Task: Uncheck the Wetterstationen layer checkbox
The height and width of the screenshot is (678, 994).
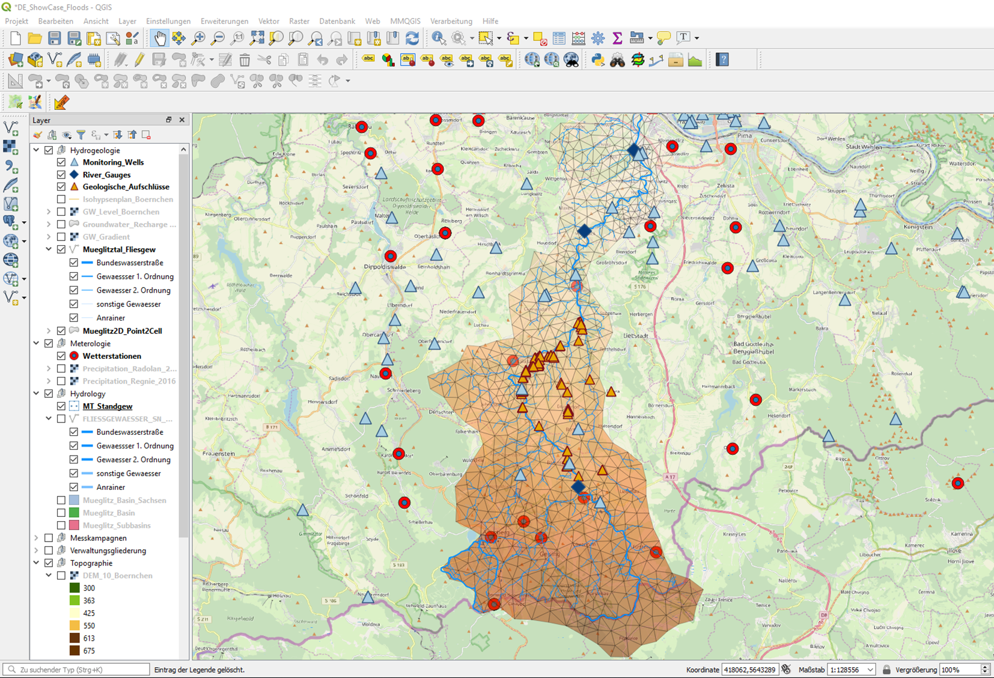Action: [61, 356]
